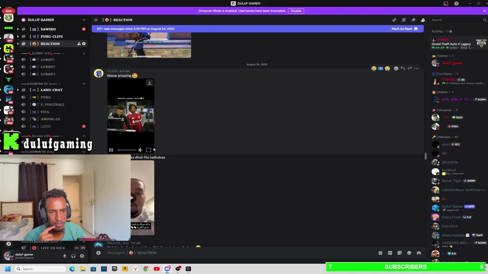Disable Streamer Mode button
Viewport: 488px width, 274px height.
[296, 11]
